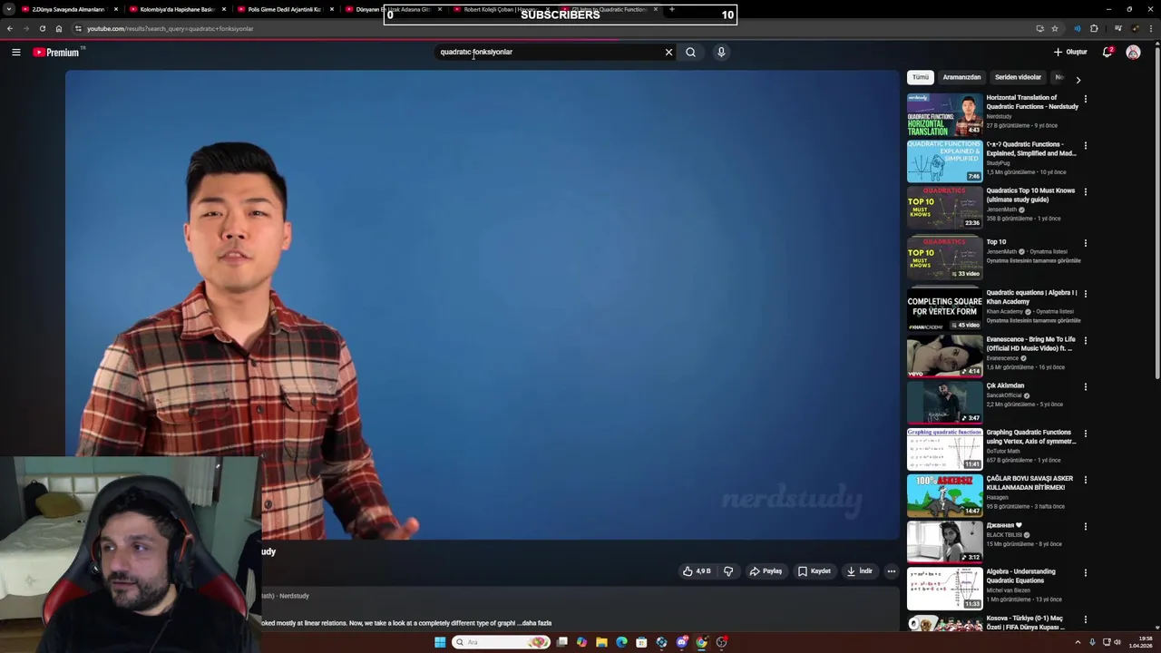Switch to Kolombiya'da Hapishane browser tab

177,9
